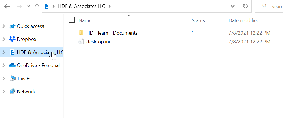Open the address bar history dropdown
Viewport: 283px width, 118px height.
(233, 7)
